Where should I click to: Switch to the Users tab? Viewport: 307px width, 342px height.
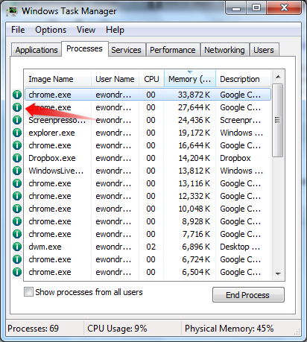pos(264,50)
